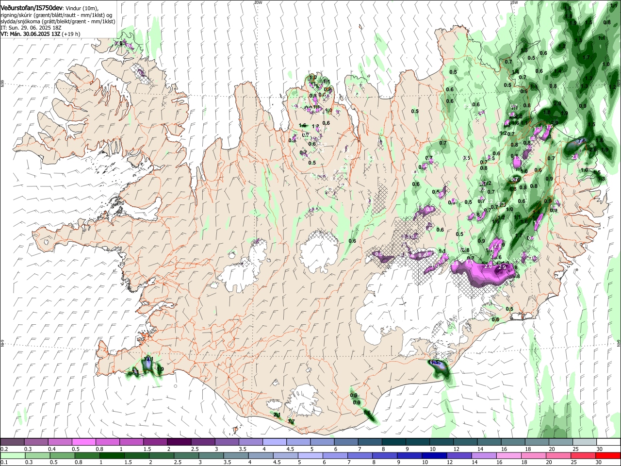621x466 pixels.
Task: Click the darkest green rain swatch between 1 and 1.5
Action: pos(112,455)
